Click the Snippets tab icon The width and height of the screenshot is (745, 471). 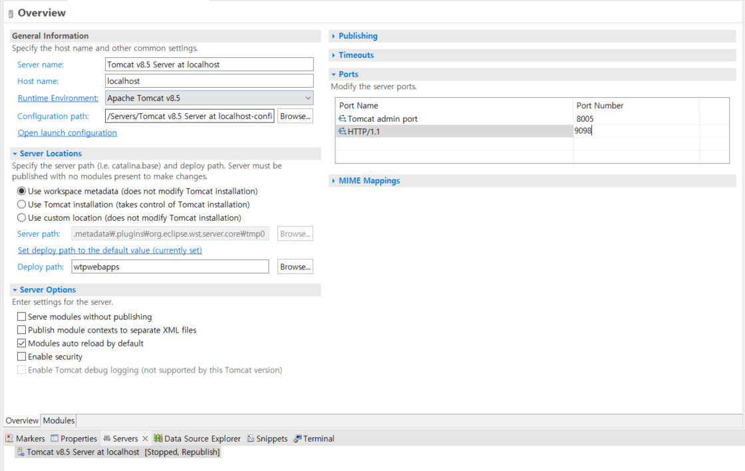tap(250, 438)
